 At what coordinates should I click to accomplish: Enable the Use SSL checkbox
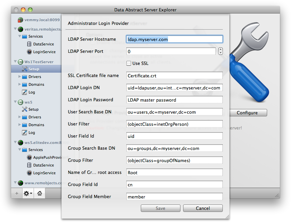click(129, 63)
